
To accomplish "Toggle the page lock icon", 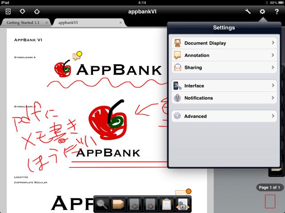I will pyautogui.click(x=183, y=204).
